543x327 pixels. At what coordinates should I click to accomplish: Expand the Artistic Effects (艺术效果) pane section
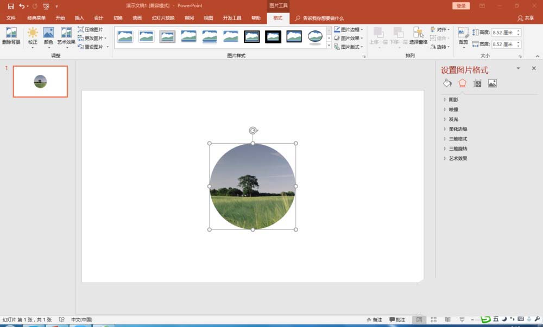456,158
